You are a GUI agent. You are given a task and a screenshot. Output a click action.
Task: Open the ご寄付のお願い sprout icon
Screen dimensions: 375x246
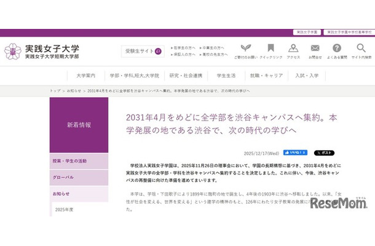[246, 48]
